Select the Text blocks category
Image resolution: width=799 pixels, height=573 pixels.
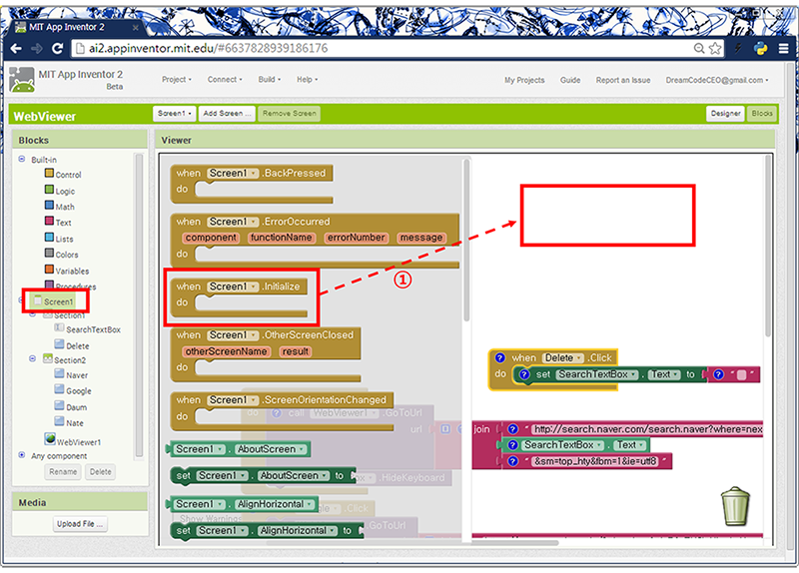(x=58, y=222)
